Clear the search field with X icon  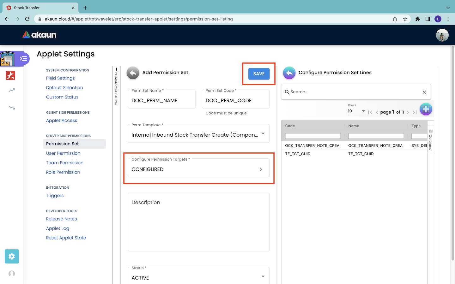pyautogui.click(x=424, y=92)
